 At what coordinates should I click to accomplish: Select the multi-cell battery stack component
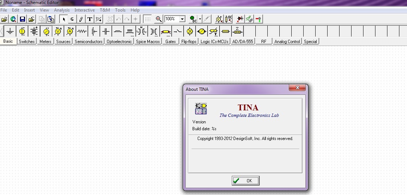pos(34,31)
